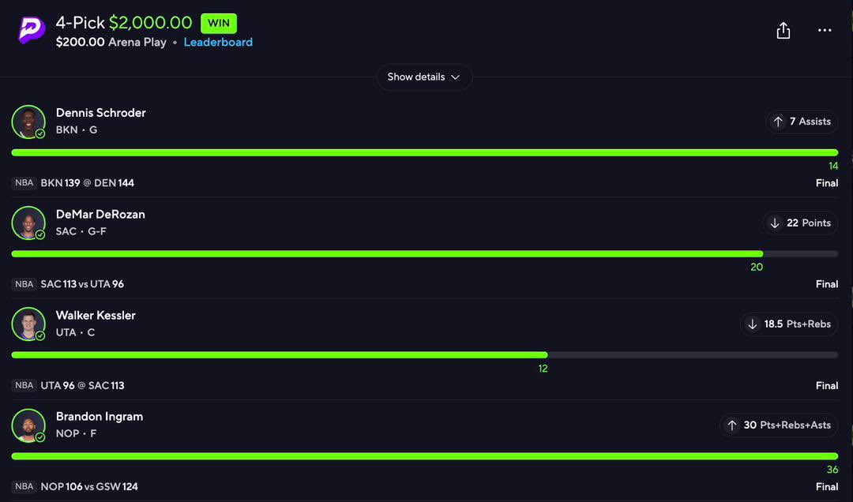Click Final status on UTA @ SAC game
This screenshot has height=502, width=853.
click(x=827, y=385)
